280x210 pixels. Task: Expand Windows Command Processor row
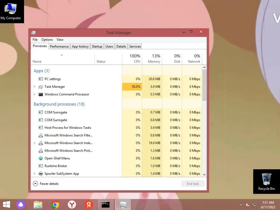pyautogui.click(x=35, y=94)
